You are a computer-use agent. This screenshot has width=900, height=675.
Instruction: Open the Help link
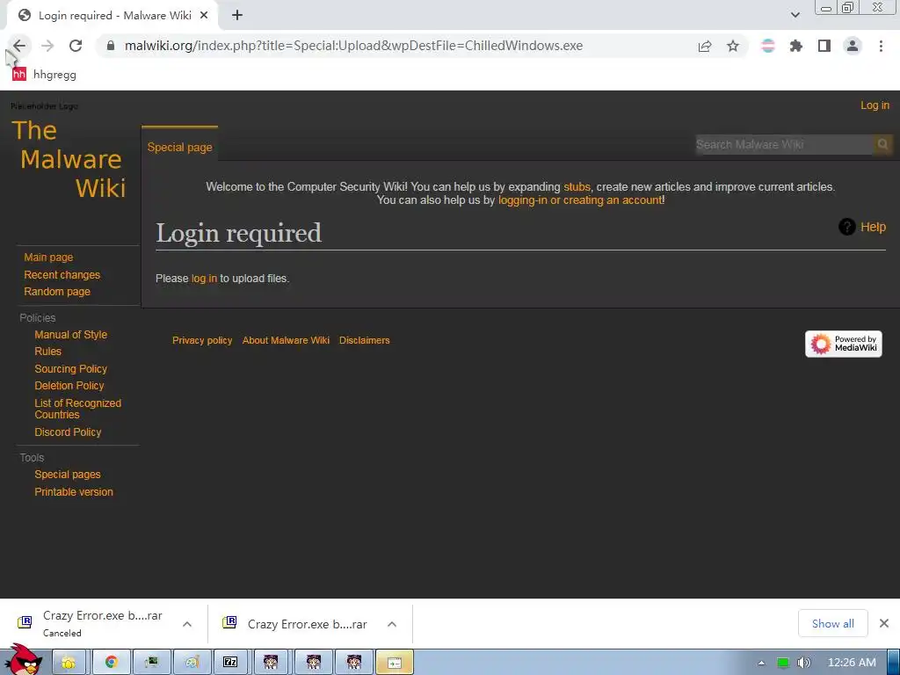coord(873,227)
